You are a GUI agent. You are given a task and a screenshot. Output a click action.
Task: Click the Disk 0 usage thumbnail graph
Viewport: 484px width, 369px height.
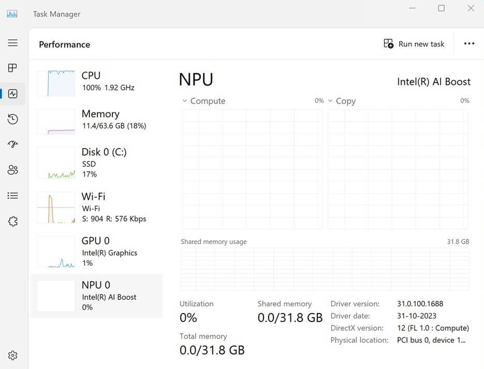(56, 163)
